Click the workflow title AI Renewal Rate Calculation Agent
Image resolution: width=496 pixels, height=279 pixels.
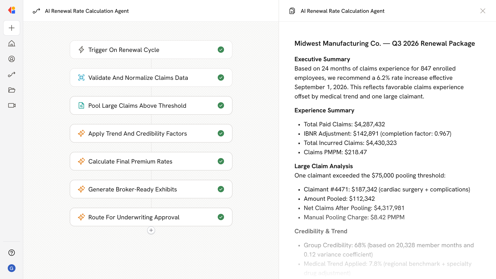(87, 11)
